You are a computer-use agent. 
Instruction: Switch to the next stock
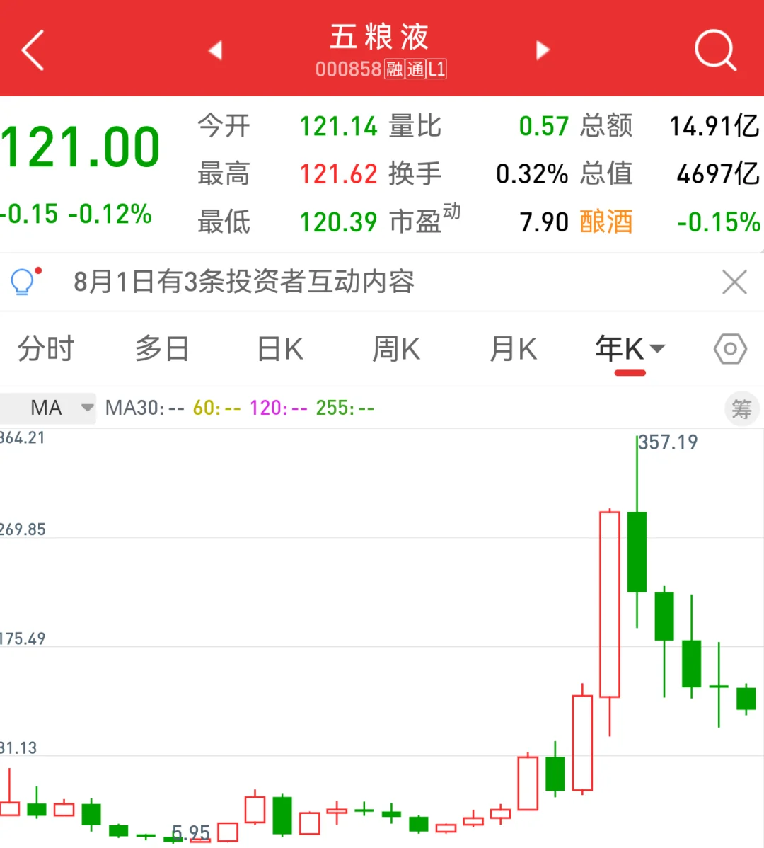pyautogui.click(x=543, y=50)
